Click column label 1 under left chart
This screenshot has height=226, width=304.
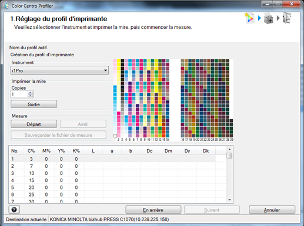point(115,140)
